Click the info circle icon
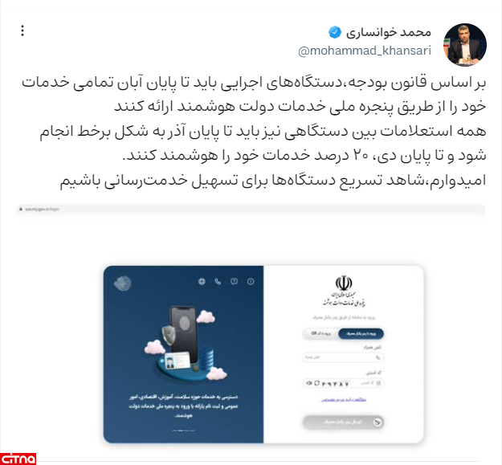This screenshot has height=465, width=502. pos(251,281)
